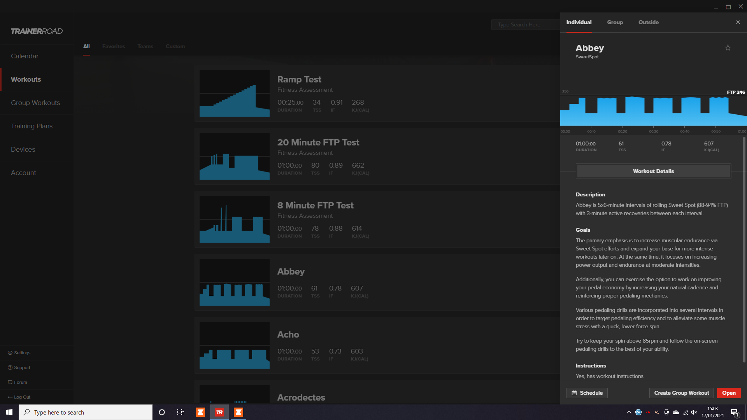Open Training Plans page
This screenshot has height=420, width=747.
(x=32, y=126)
